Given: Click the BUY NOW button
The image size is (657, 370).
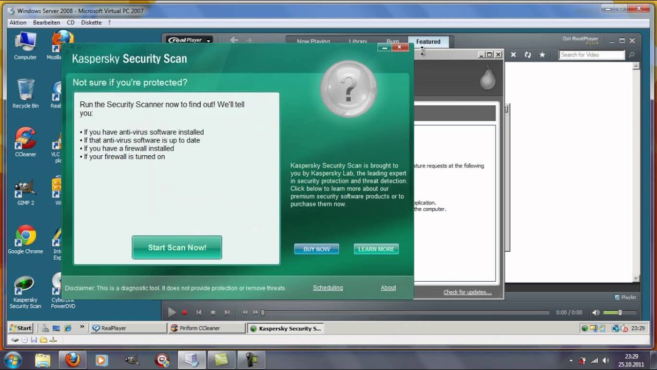Looking at the screenshot, I should coord(317,249).
